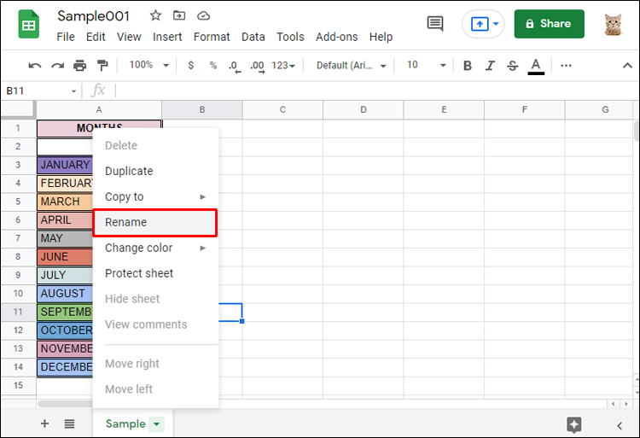Open the 123 number format dropdown
640x438 pixels.
tap(283, 65)
